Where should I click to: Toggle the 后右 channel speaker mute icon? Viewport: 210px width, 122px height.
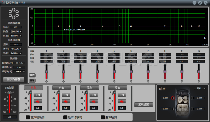click(122, 101)
